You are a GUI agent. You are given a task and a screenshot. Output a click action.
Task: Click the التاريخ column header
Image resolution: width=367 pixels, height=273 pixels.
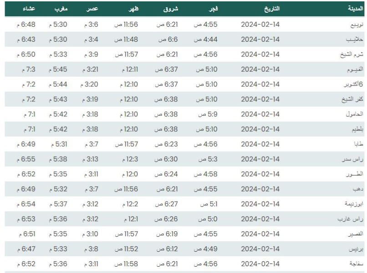tap(272, 9)
